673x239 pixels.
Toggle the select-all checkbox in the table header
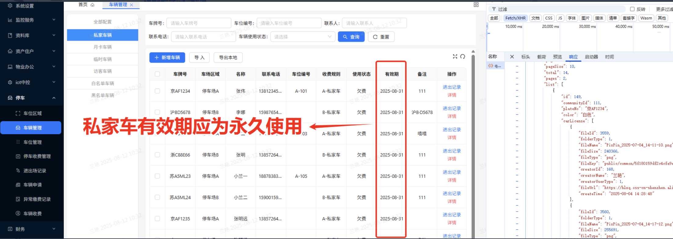(x=157, y=74)
